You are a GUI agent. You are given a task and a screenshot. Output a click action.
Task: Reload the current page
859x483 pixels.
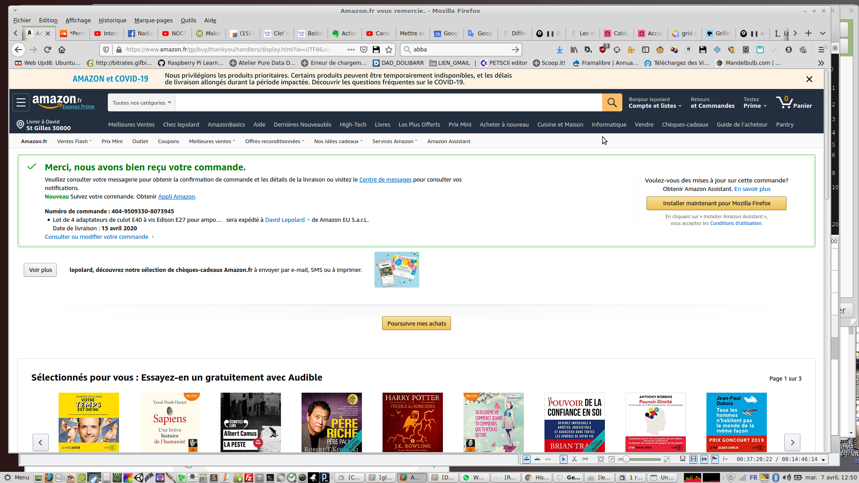(x=47, y=50)
